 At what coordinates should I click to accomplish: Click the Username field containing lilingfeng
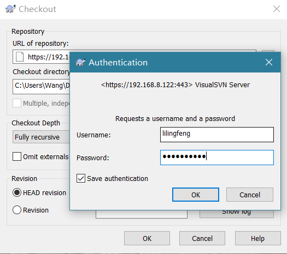[x=217, y=135]
